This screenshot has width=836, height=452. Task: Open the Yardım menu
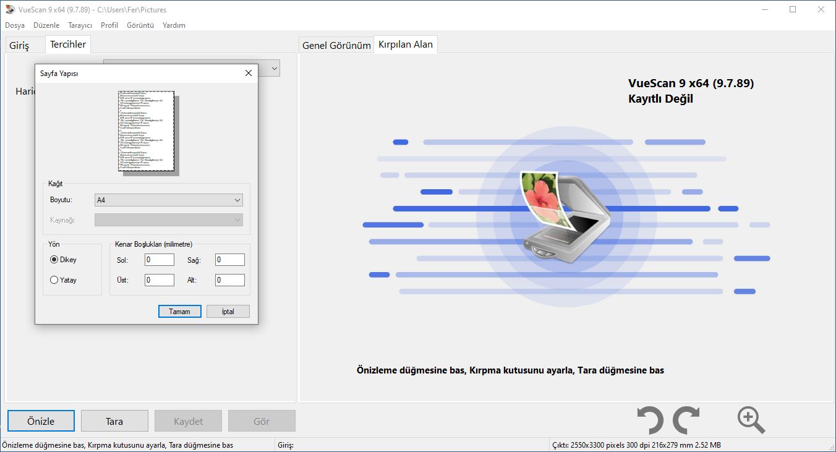174,25
